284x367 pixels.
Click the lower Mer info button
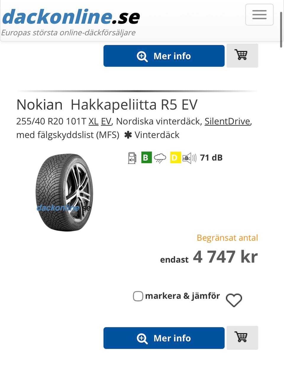coord(164,338)
